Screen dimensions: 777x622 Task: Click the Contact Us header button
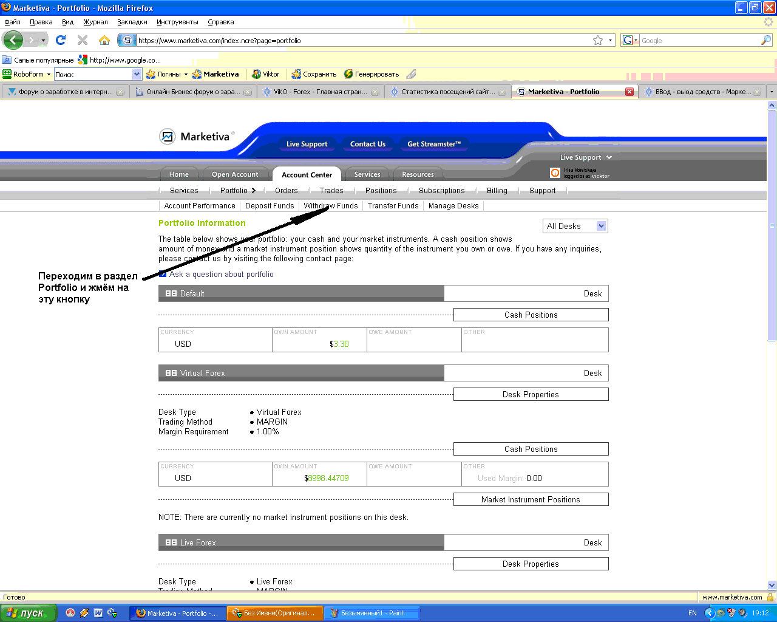tap(368, 144)
